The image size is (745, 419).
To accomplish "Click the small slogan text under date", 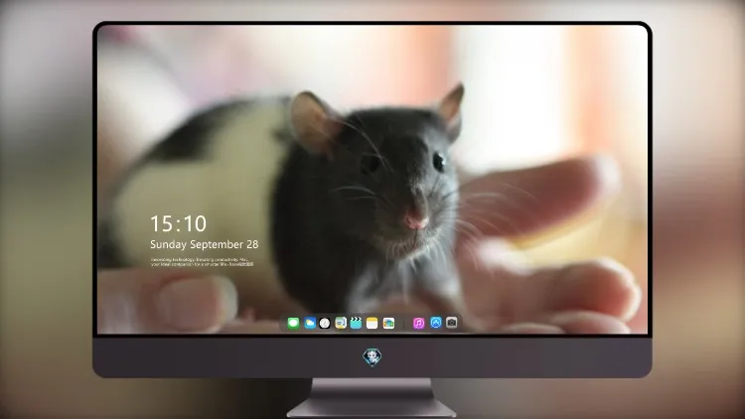I will click(202, 262).
